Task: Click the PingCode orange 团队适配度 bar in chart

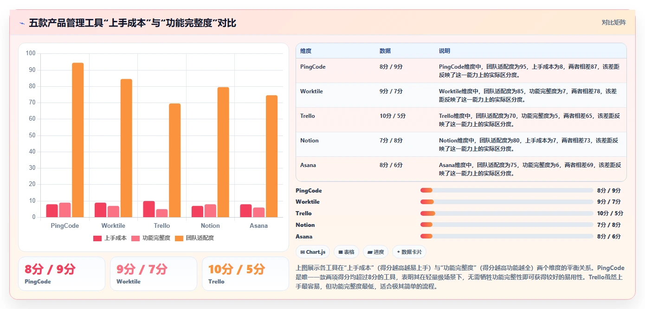Action: pos(78,140)
